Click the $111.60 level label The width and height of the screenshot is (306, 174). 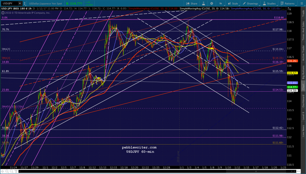point(278,143)
